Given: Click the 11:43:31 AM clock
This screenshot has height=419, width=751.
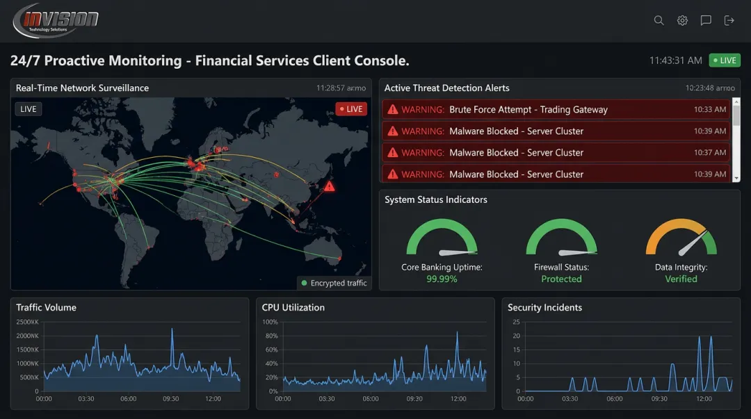Looking at the screenshot, I should tap(675, 60).
